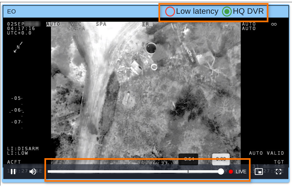292x187 pixels.
Task: Click the infinity focus symbol
Action: click(x=274, y=24)
